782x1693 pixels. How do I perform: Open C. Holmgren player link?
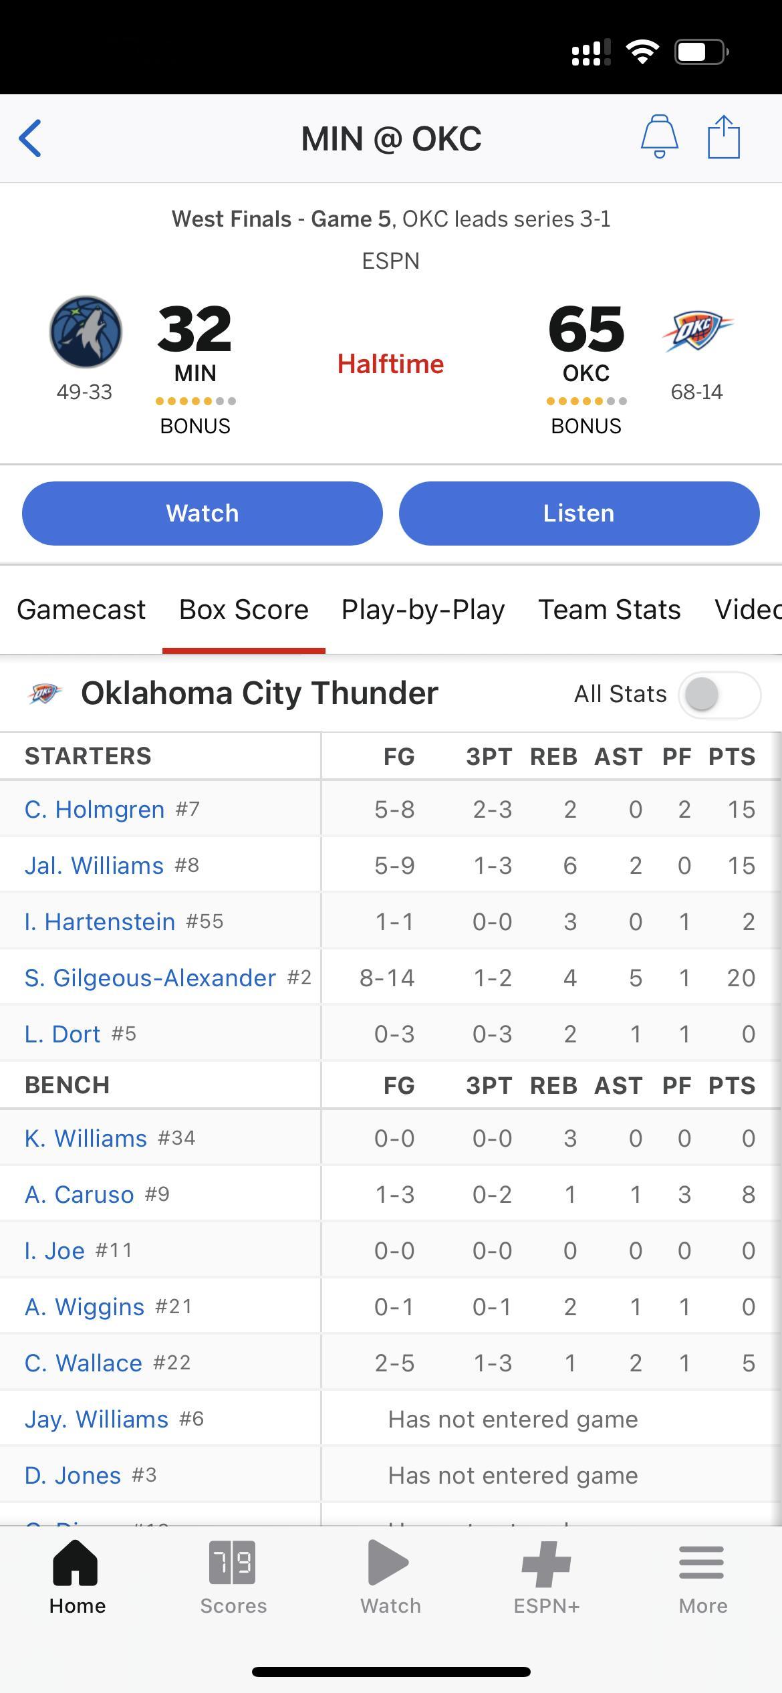(x=94, y=809)
